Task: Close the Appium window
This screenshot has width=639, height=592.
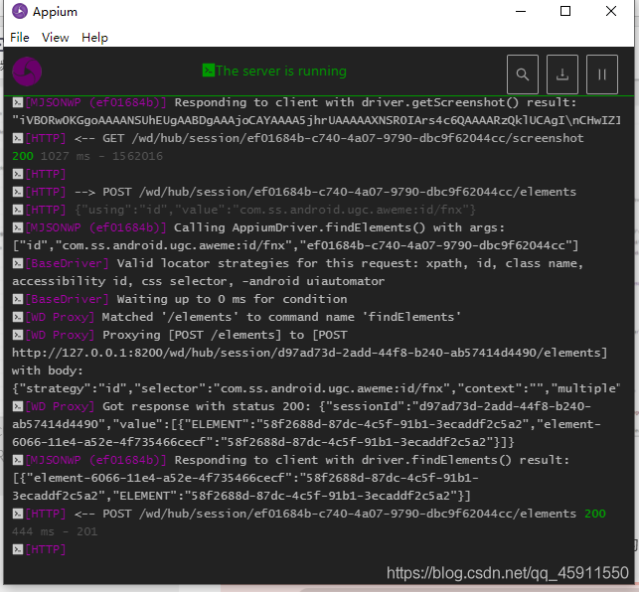Action: (611, 11)
